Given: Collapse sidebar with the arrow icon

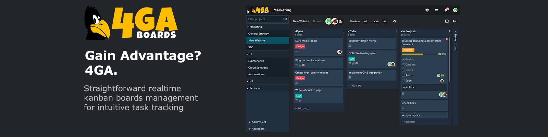Looking at the screenshot, I should [248, 12].
